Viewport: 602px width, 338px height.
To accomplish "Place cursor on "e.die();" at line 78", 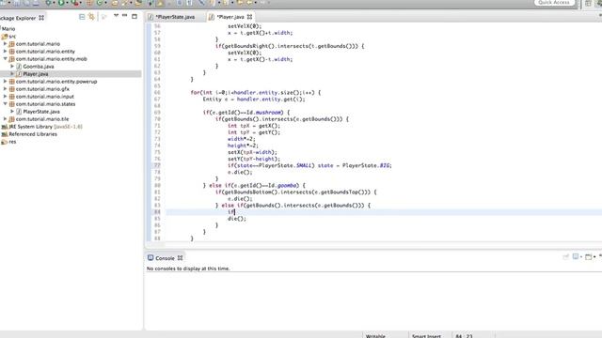I will 240,172.
